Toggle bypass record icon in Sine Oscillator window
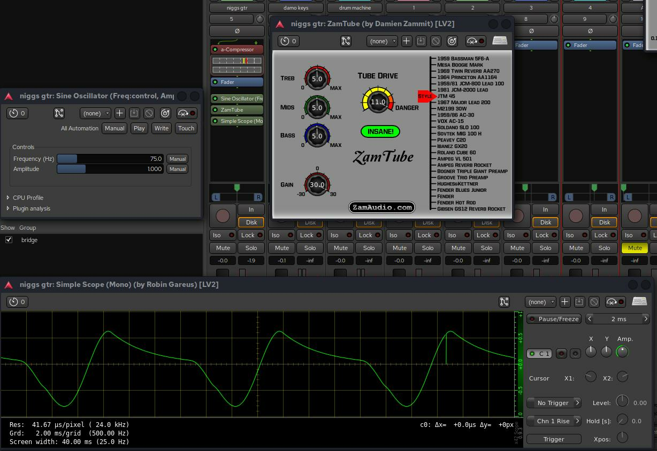Image resolution: width=657 pixels, height=451 pixels. 186,113
